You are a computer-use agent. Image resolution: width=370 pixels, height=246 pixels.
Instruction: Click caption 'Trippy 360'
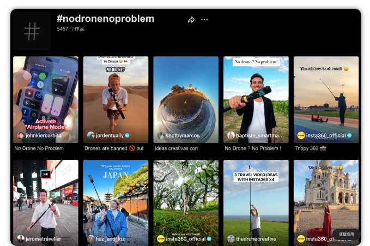[310, 148]
